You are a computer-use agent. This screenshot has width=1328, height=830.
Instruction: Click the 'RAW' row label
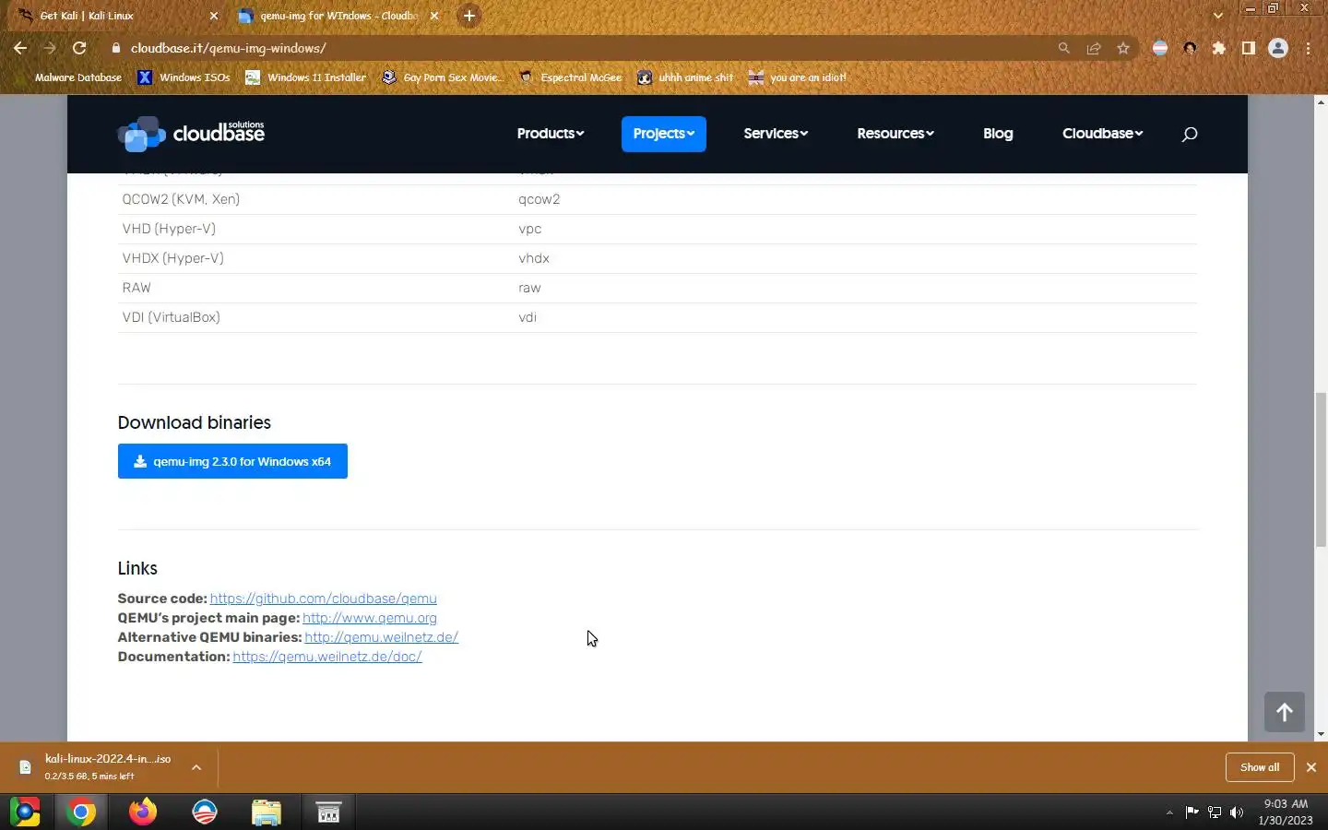(136, 288)
